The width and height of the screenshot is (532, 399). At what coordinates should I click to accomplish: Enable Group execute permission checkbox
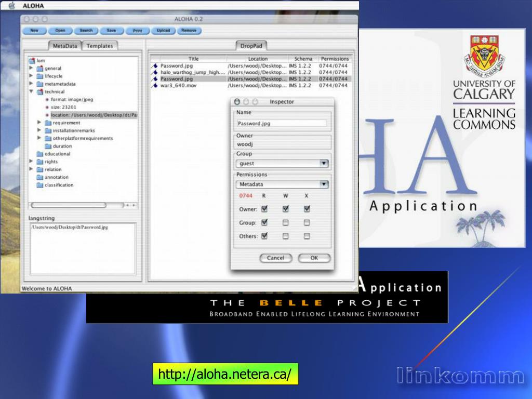pos(307,222)
